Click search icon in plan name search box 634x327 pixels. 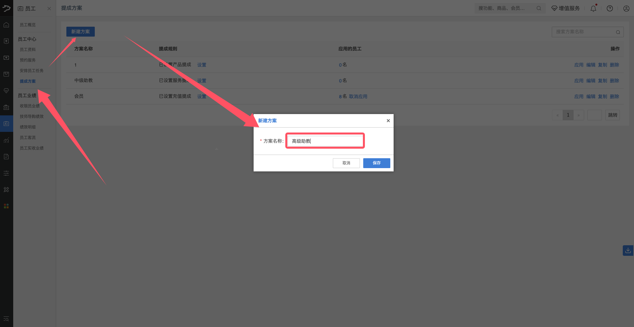(618, 32)
